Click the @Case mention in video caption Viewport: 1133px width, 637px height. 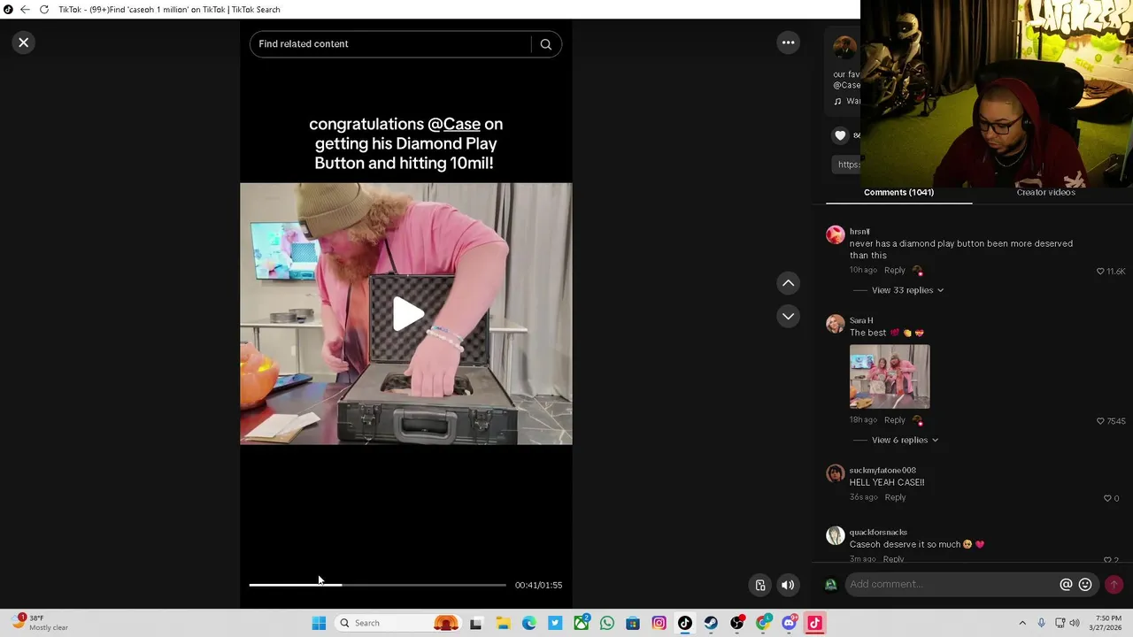(454, 124)
